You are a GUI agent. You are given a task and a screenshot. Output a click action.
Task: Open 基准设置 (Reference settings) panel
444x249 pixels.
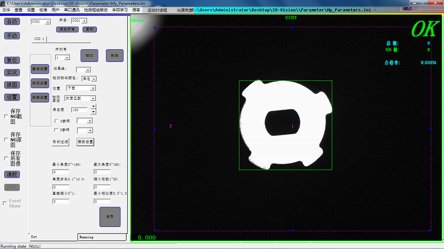click(x=40, y=69)
